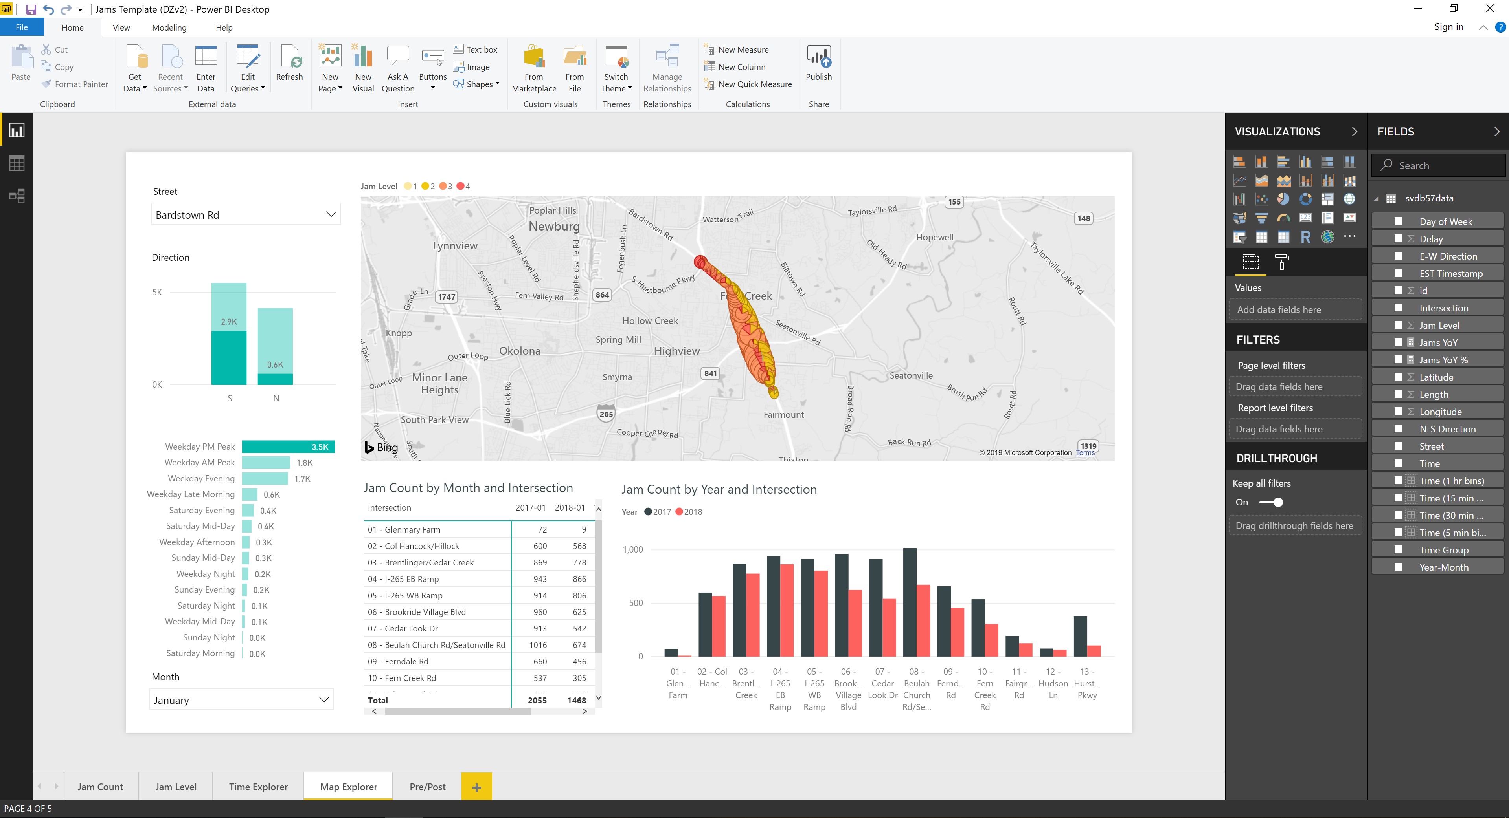Open the Month slicer dropdown January
Screen dimensions: 1509x818
241,700
